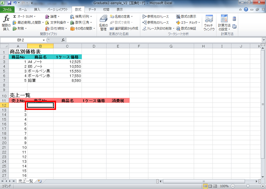Open the Math/Trig (数学/三角) functions list
266x189 pixels.
(x=81, y=22)
